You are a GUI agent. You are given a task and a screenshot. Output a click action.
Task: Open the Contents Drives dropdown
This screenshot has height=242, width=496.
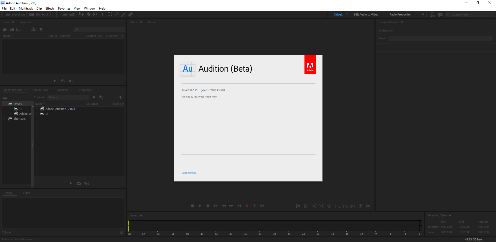68,97
